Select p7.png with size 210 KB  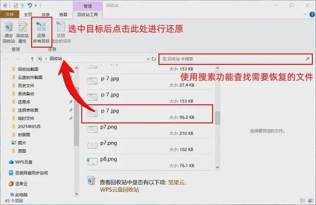click(149, 130)
